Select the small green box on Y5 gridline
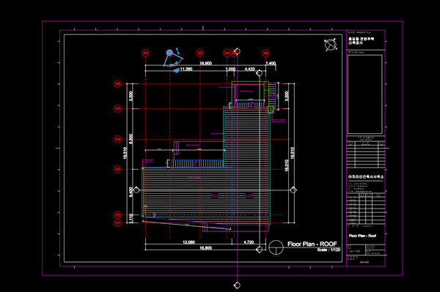 271,110
